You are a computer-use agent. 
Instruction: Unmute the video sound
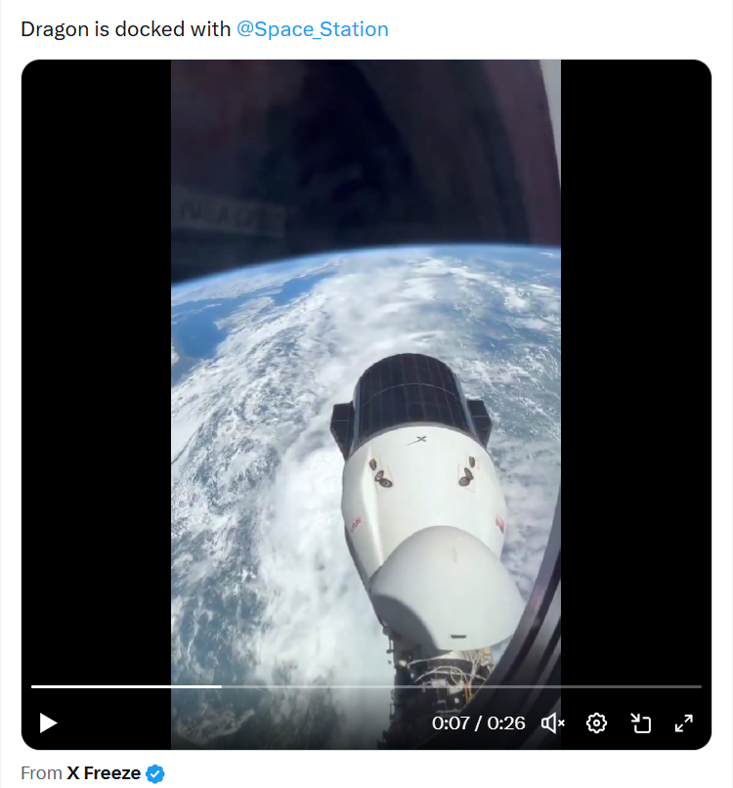coord(553,722)
